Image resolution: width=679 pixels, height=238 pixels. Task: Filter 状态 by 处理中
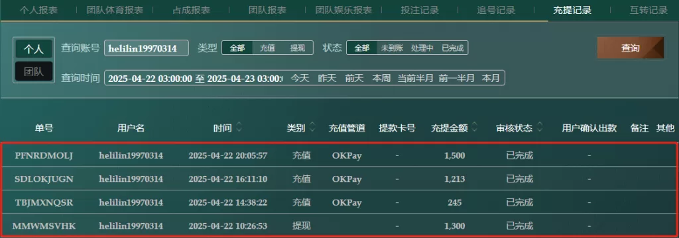422,48
